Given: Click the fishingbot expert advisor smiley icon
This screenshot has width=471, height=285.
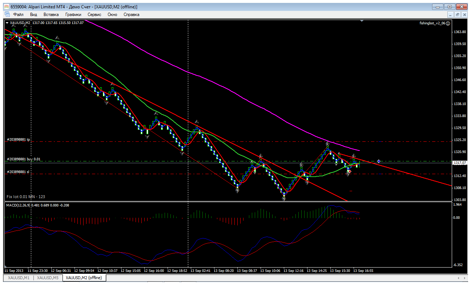Looking at the screenshot, I should coord(448,23).
